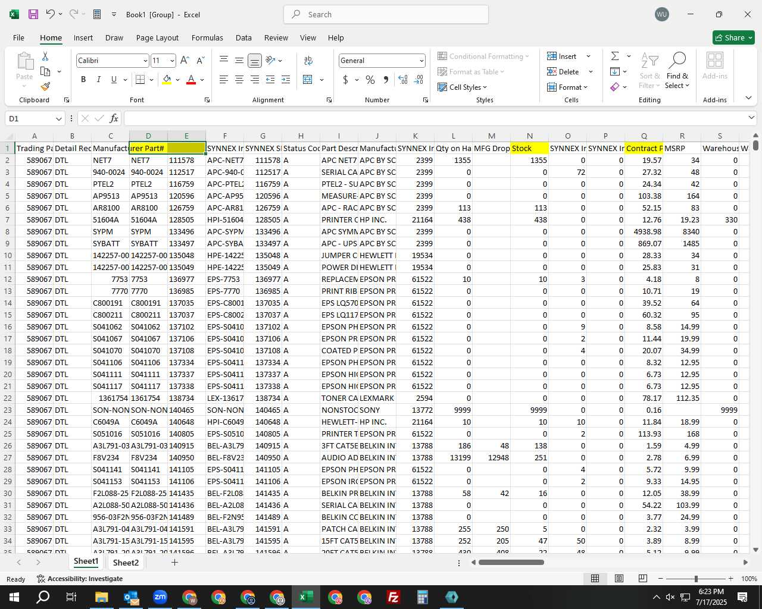Click the Decrease Decimal icon
Screen dimensions: 762x609
pyautogui.click(x=419, y=79)
